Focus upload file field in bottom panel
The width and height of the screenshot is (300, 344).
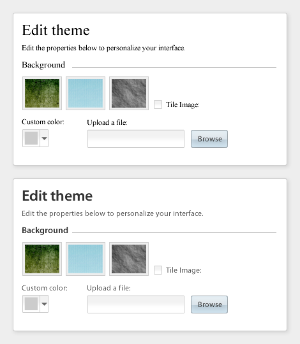[136, 305]
